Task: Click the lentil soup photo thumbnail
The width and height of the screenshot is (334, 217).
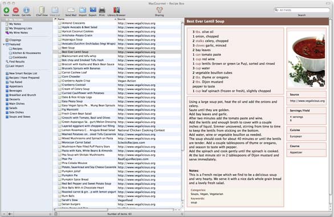Action: pyautogui.click(x=306, y=59)
